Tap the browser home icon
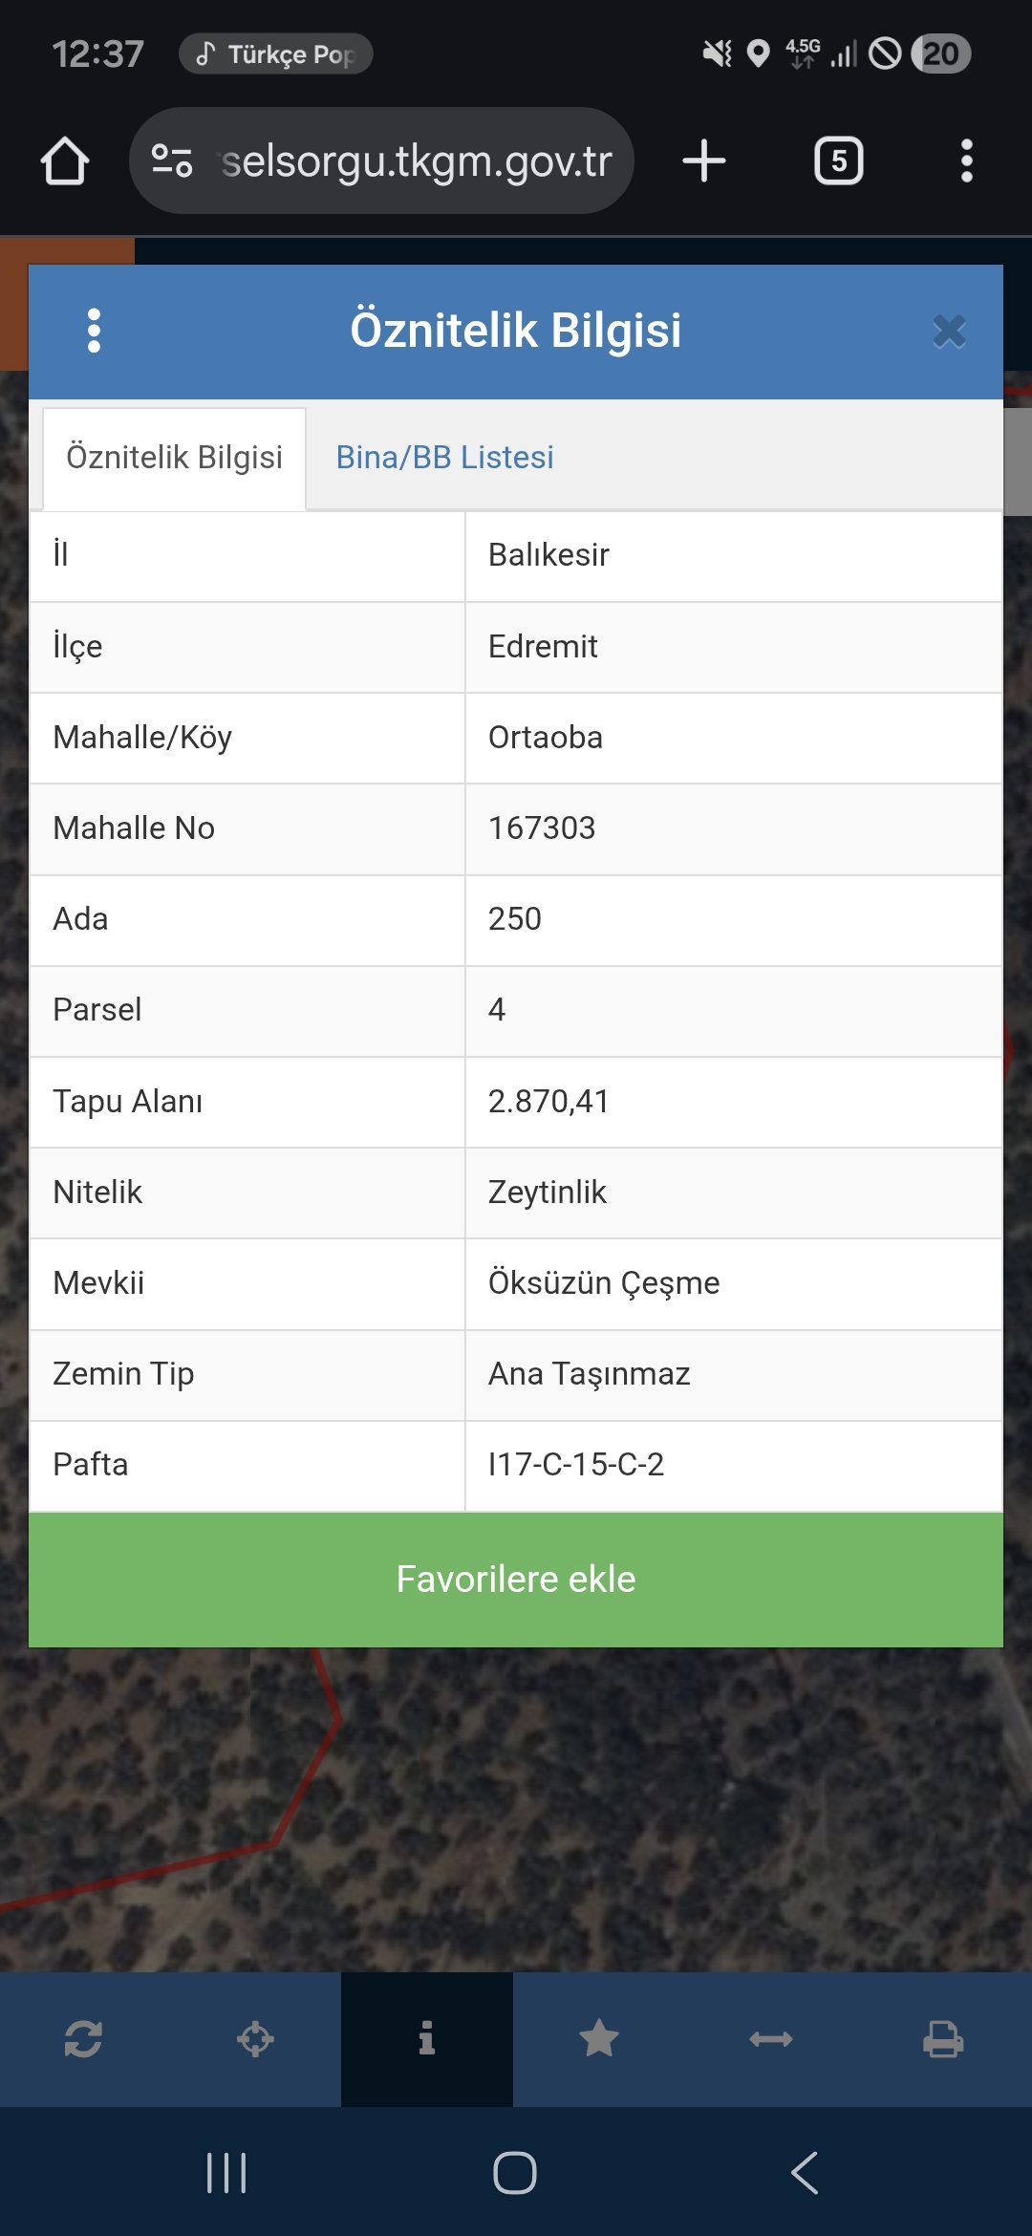Screen dimensions: 1032x2236 (x=65, y=161)
